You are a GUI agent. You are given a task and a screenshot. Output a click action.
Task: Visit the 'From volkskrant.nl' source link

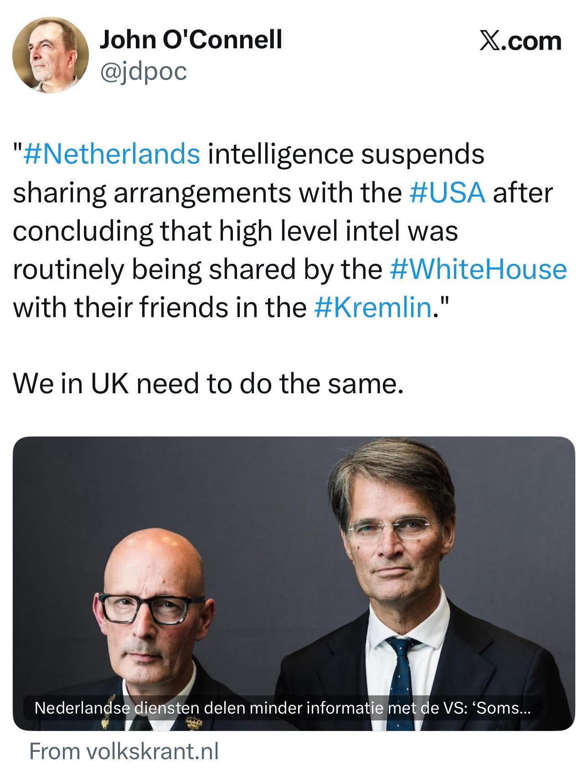tap(124, 751)
